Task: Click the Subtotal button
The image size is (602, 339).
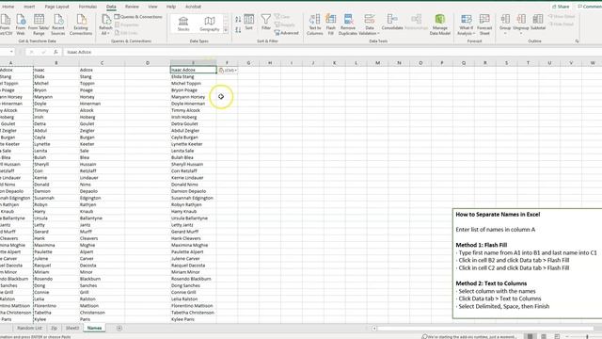Action: [x=538, y=22]
